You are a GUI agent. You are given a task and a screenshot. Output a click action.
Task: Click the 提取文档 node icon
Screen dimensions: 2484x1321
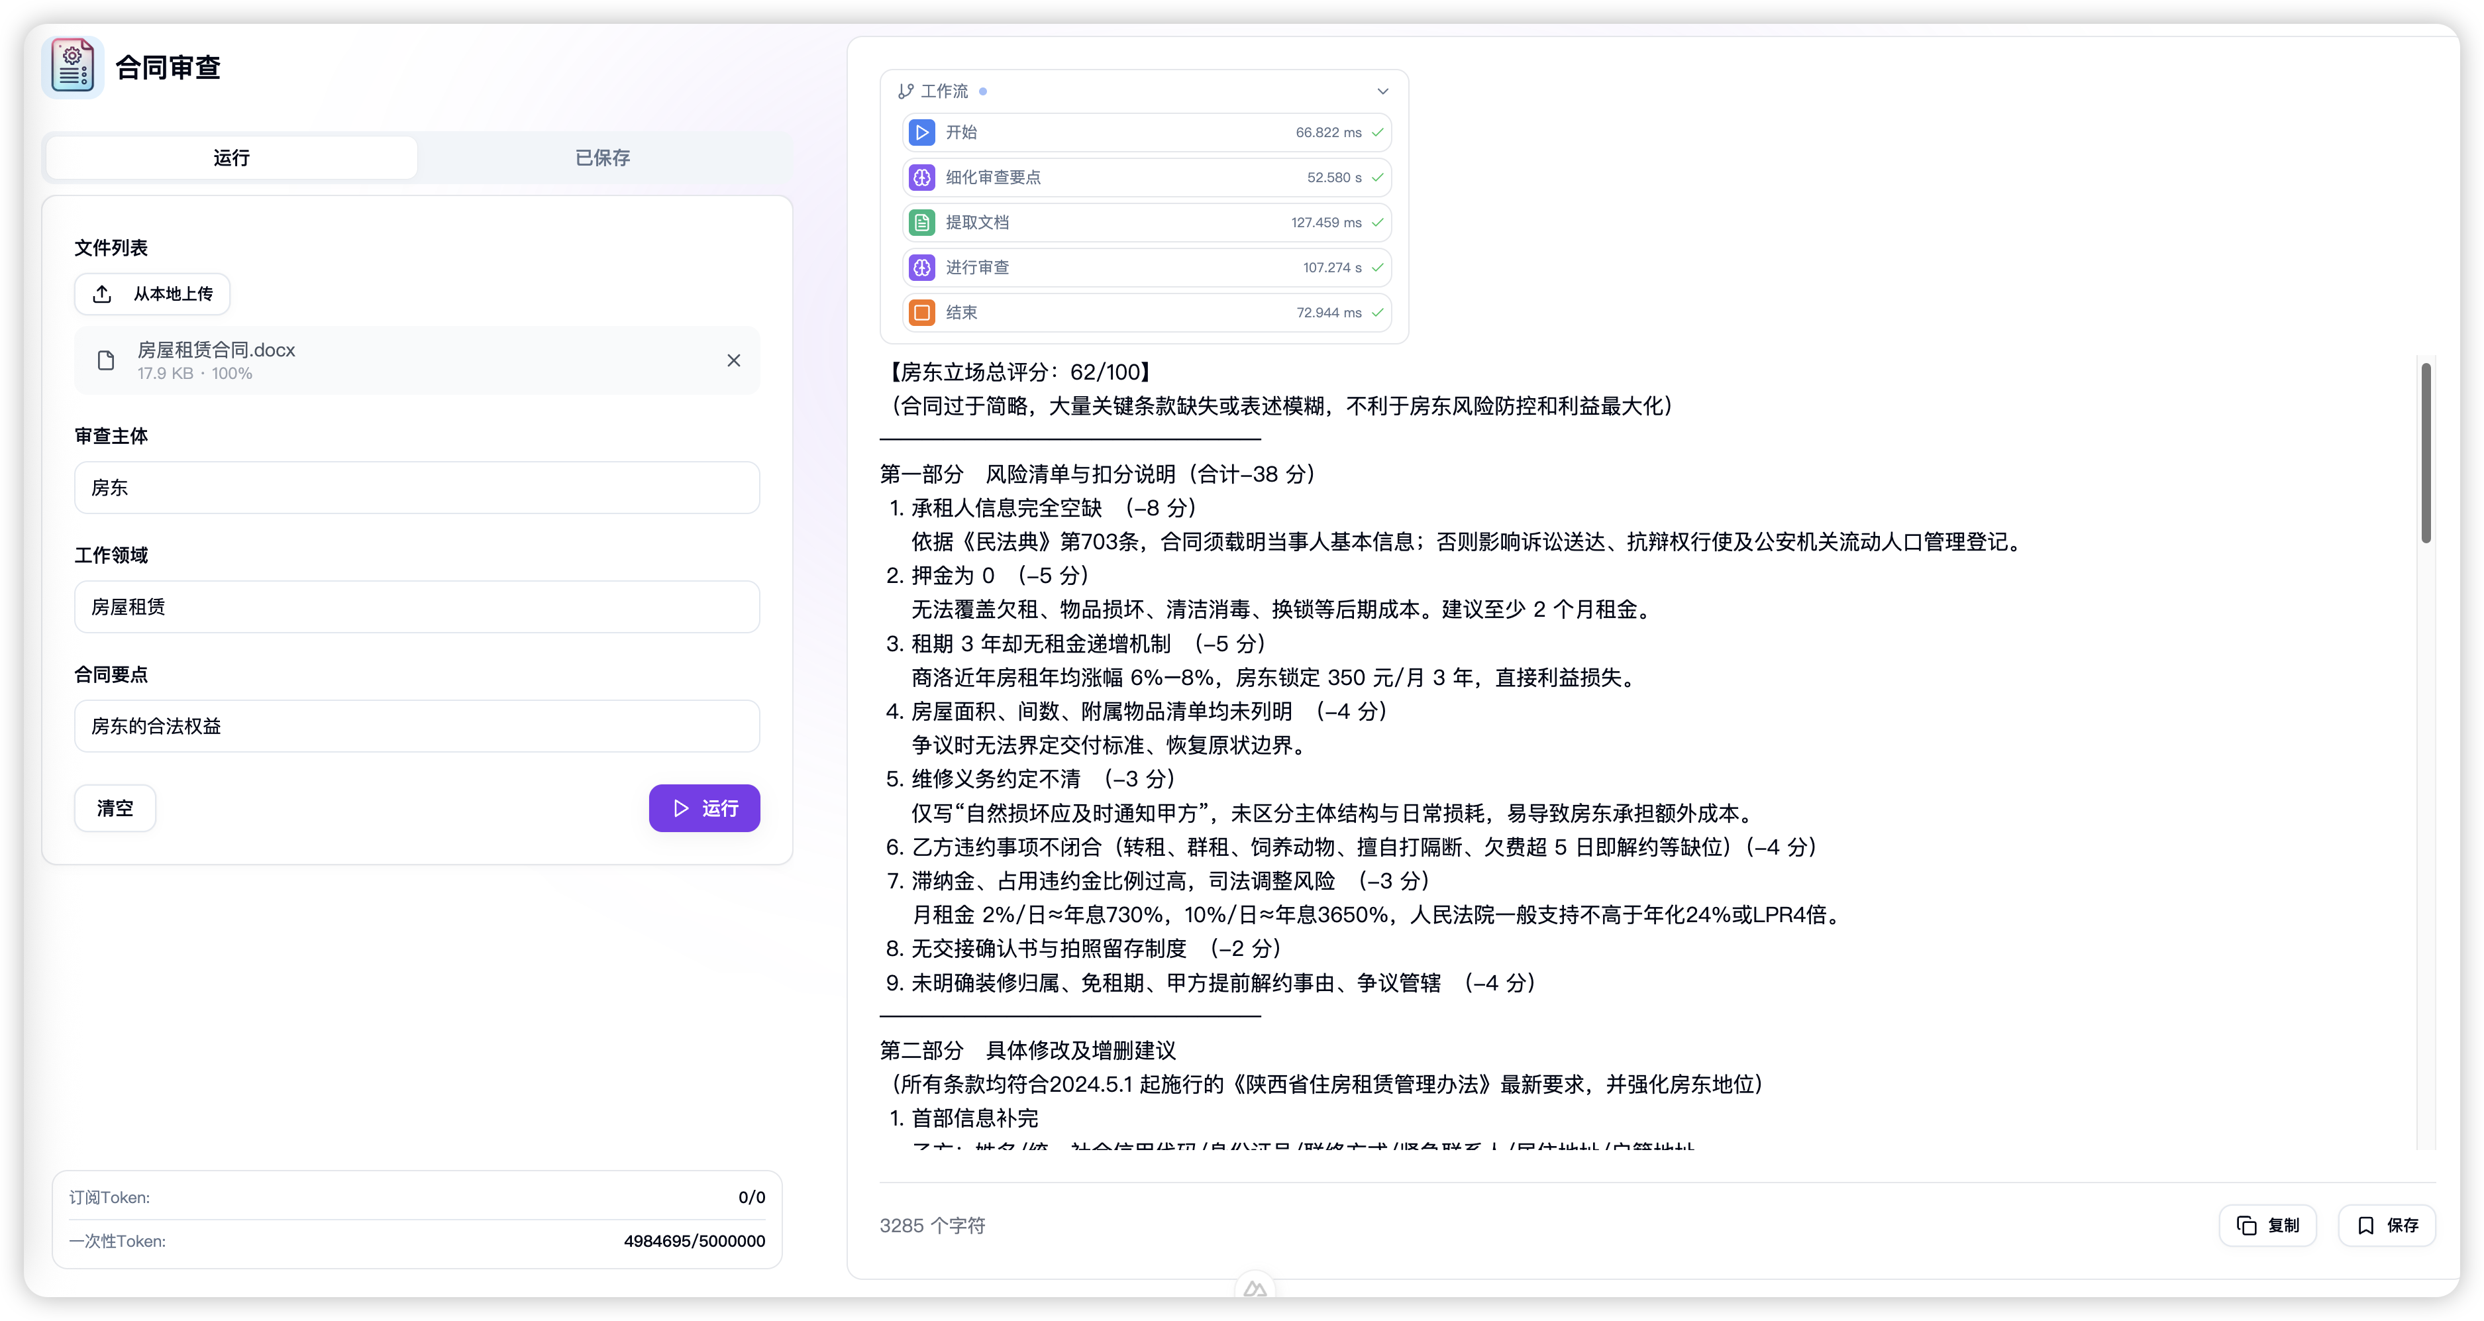coord(922,223)
